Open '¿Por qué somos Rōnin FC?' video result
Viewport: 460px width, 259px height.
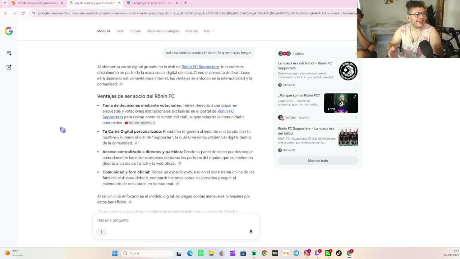pyautogui.click(x=299, y=96)
